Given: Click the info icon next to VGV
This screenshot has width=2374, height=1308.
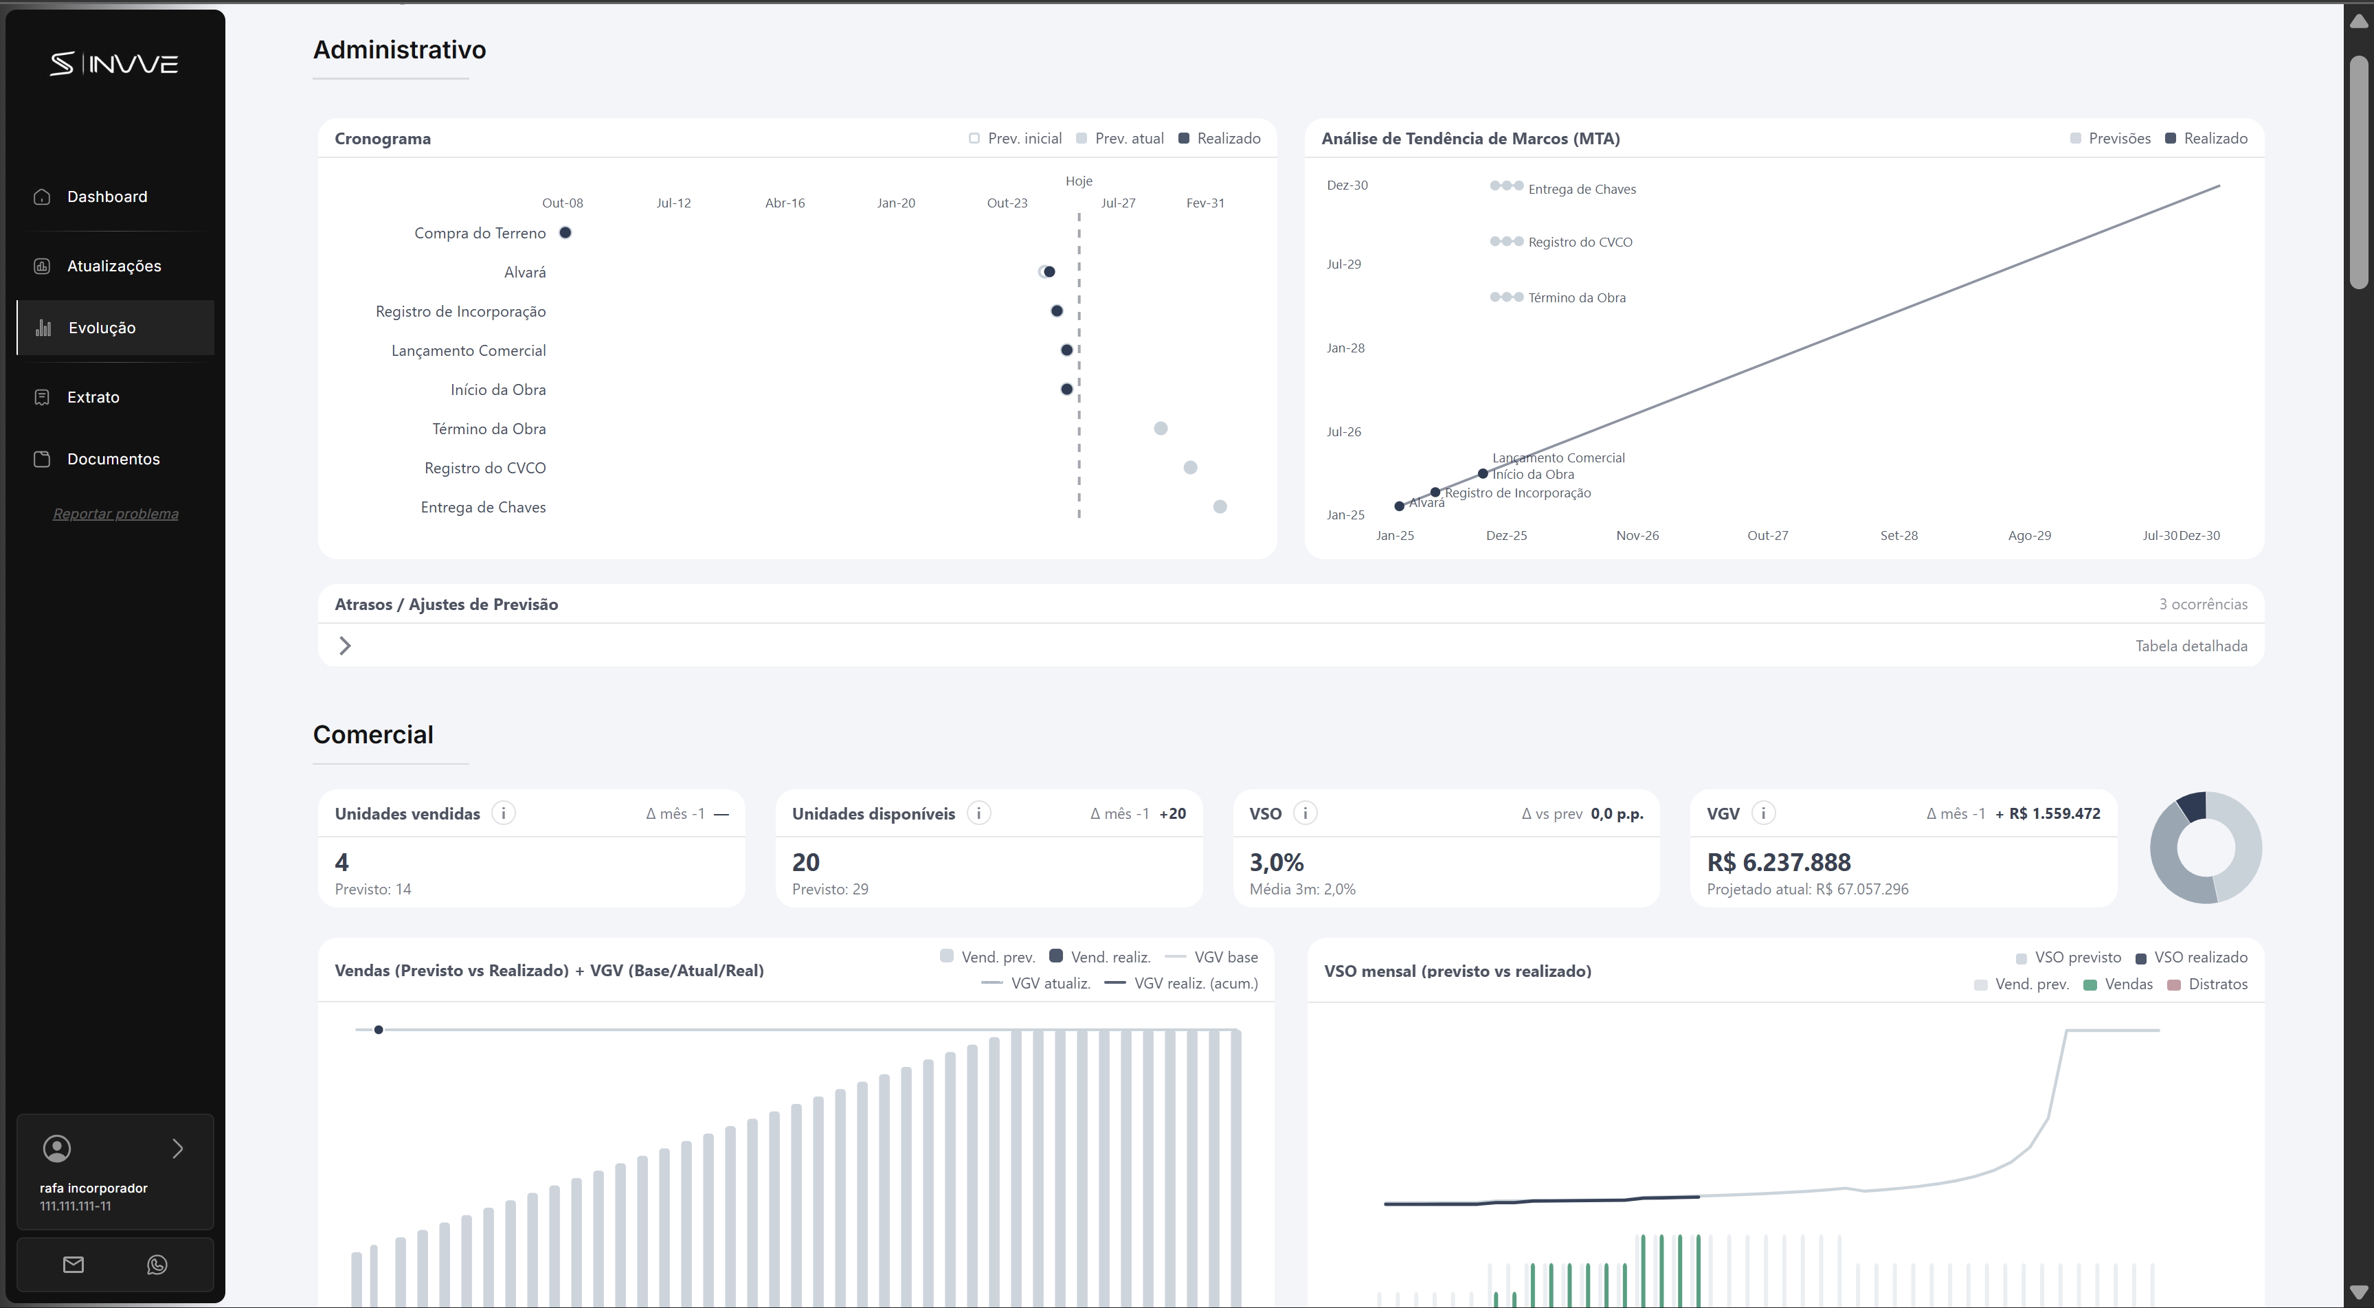Looking at the screenshot, I should click(1763, 813).
